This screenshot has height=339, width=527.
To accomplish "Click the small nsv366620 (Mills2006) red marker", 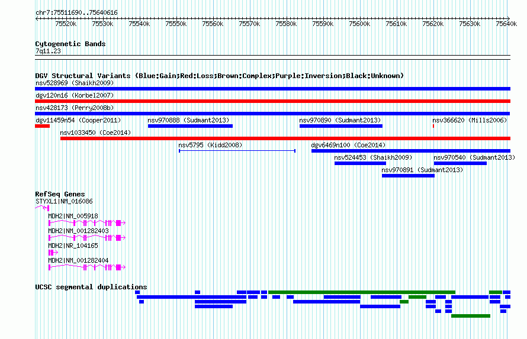I will [433, 126].
